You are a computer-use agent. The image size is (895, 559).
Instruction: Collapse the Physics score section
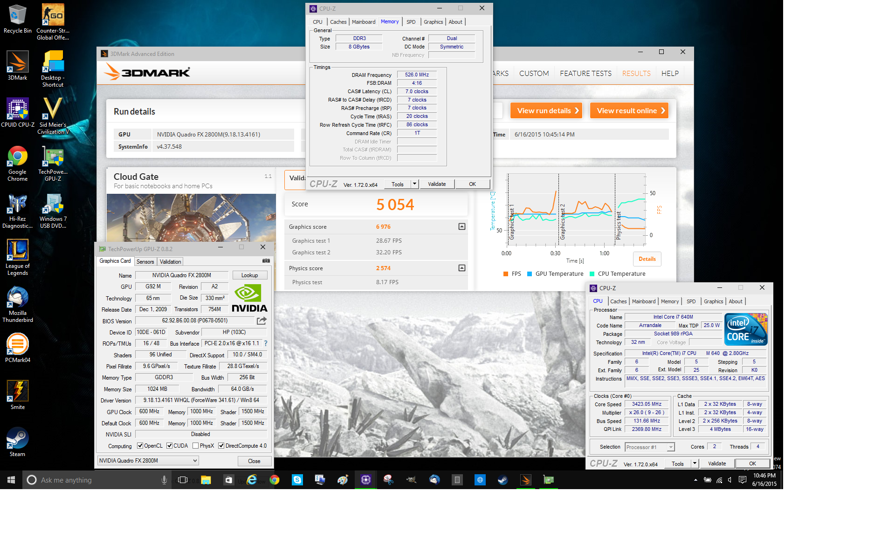461,268
